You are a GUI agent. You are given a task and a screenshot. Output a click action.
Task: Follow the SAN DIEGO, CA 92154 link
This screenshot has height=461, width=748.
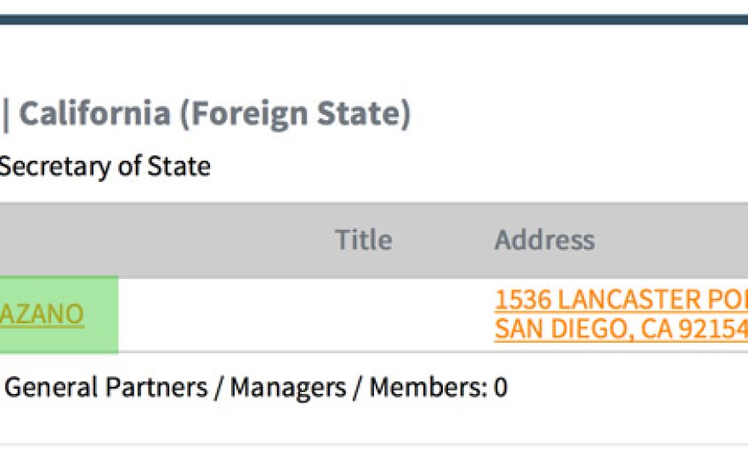621,329
